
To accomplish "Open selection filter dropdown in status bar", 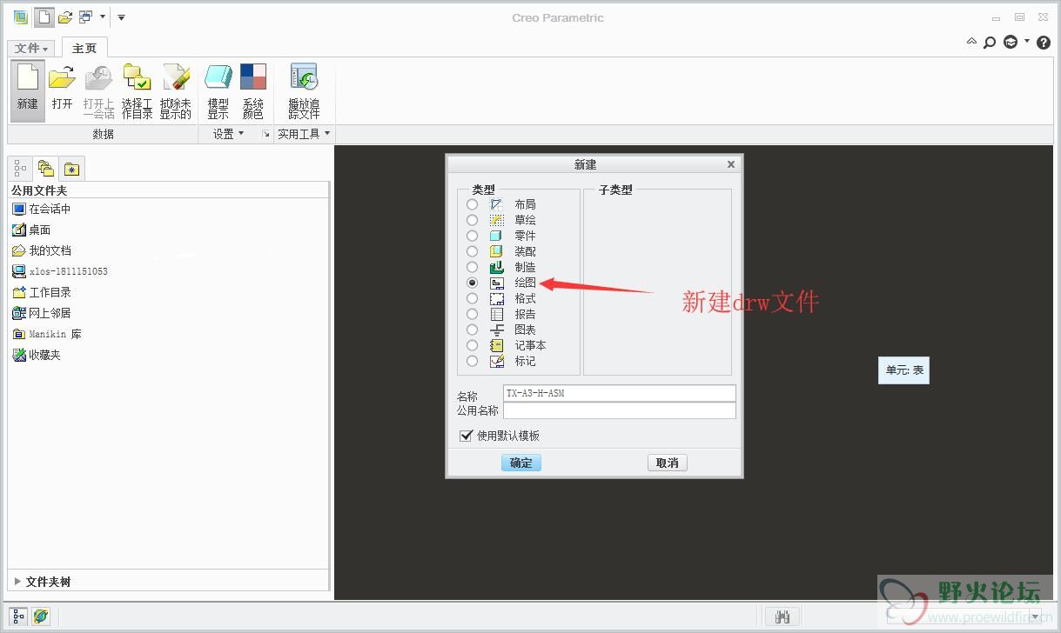I will [x=1033, y=616].
